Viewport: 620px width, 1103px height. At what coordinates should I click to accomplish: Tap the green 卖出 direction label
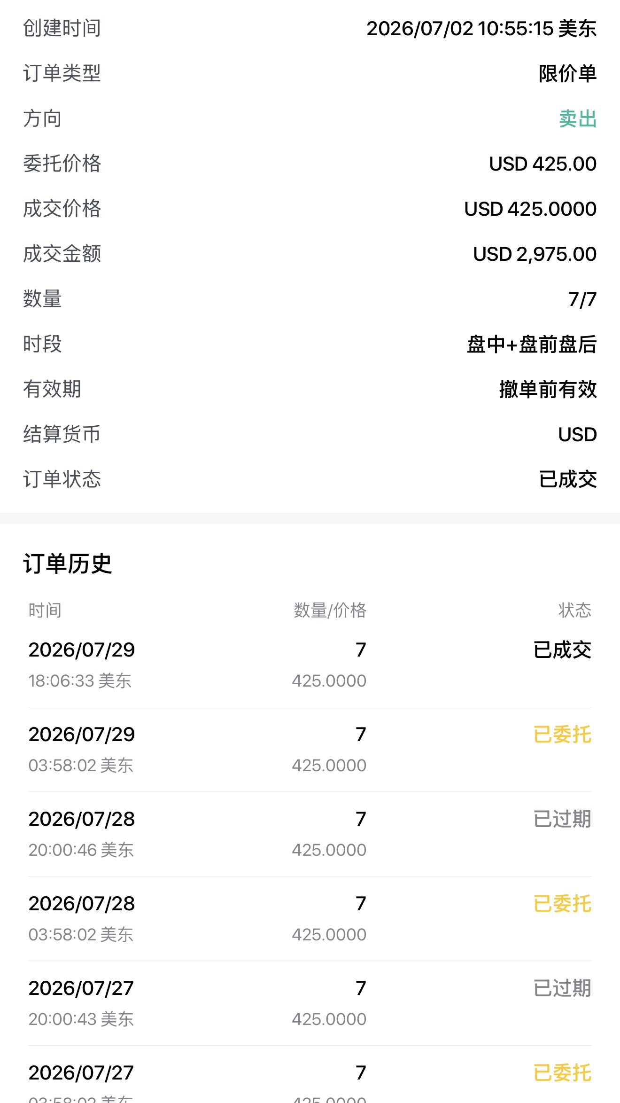coord(577,118)
